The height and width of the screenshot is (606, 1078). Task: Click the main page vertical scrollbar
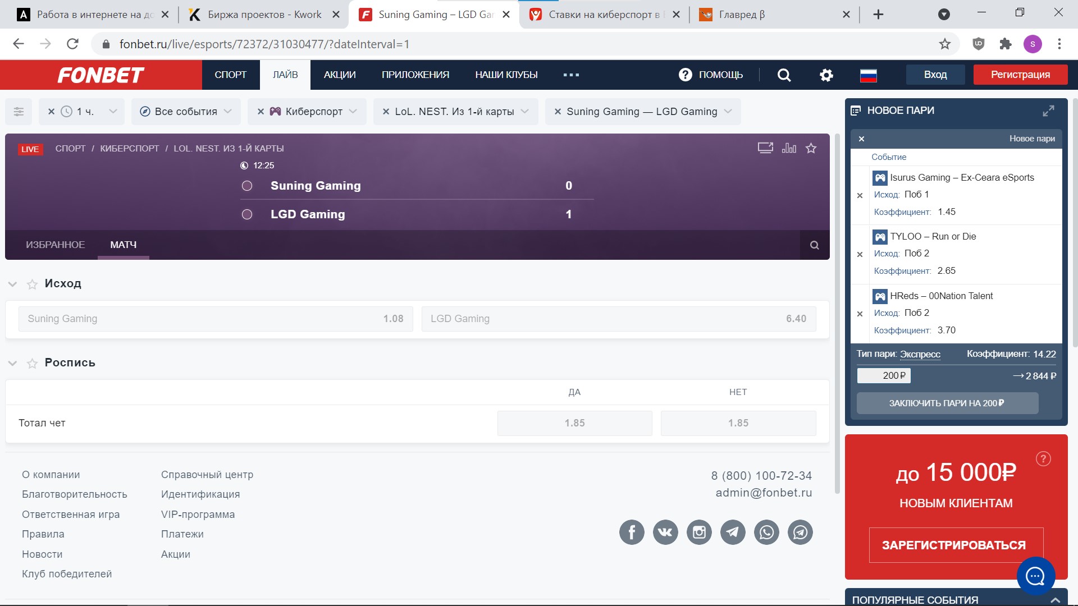click(838, 314)
